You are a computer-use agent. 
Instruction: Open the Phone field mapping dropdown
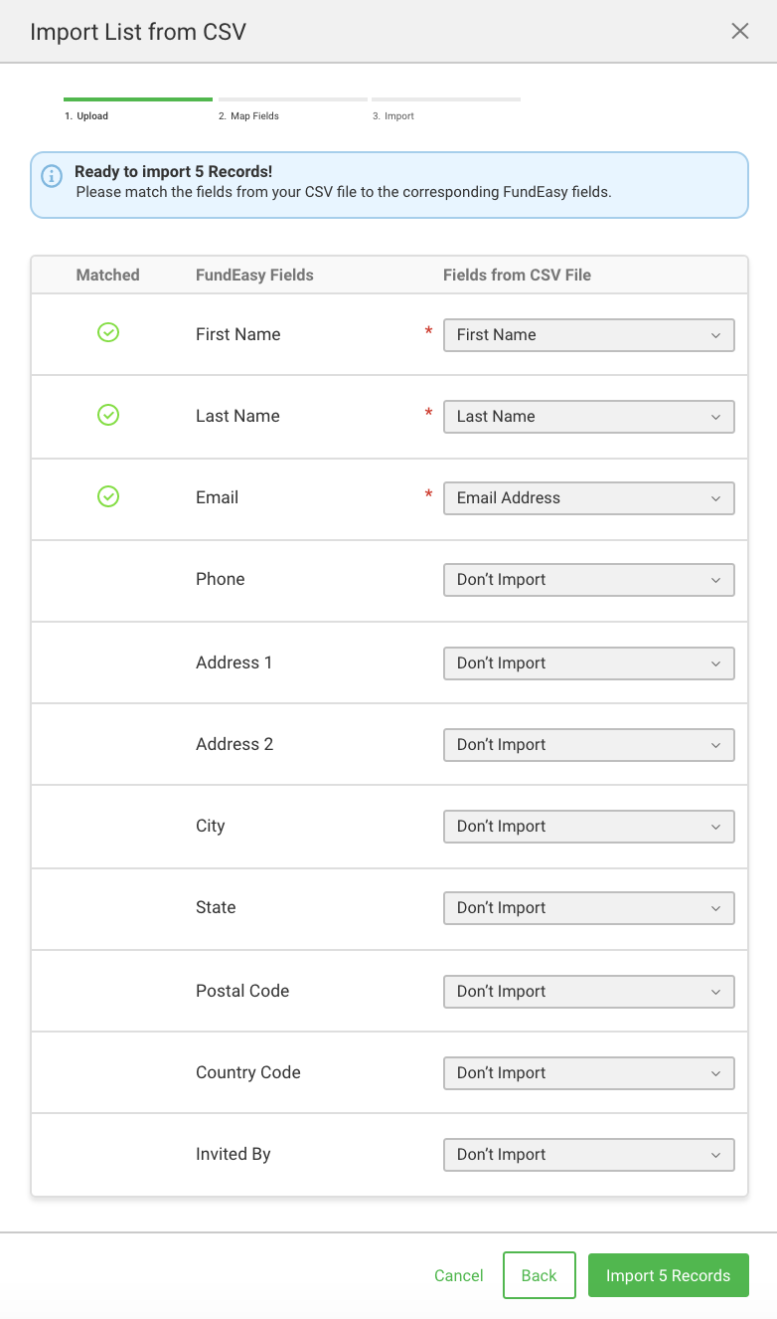[x=588, y=580]
